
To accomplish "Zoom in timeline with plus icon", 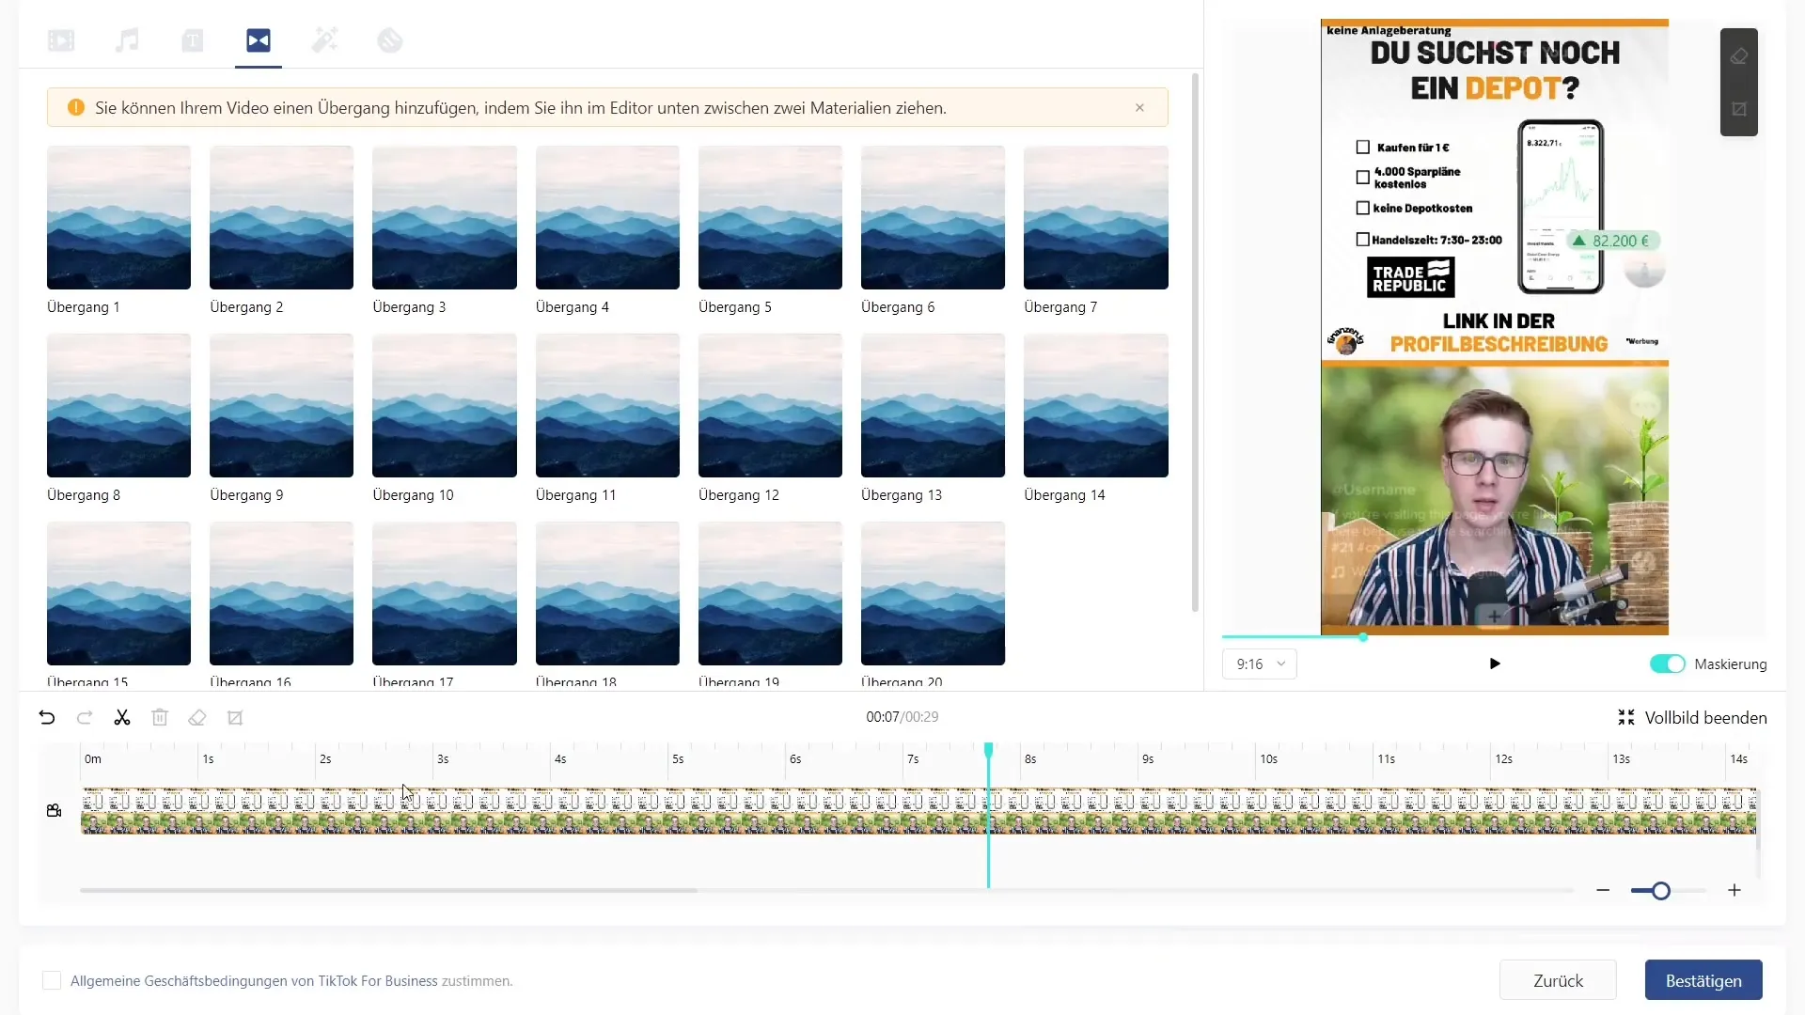I will (1734, 890).
